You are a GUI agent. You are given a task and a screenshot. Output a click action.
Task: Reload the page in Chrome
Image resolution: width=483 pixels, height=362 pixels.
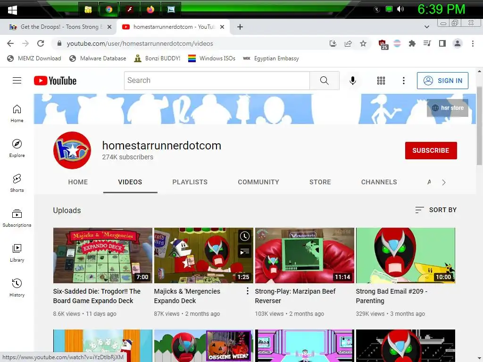[x=41, y=43]
